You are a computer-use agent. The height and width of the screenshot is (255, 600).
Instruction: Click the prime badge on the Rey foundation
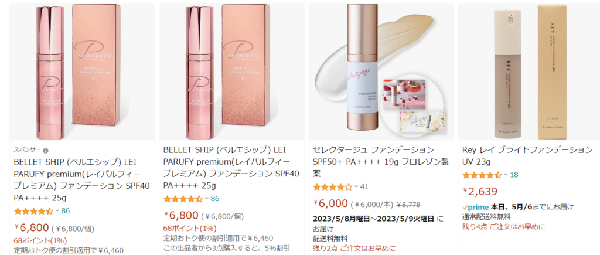(x=476, y=207)
